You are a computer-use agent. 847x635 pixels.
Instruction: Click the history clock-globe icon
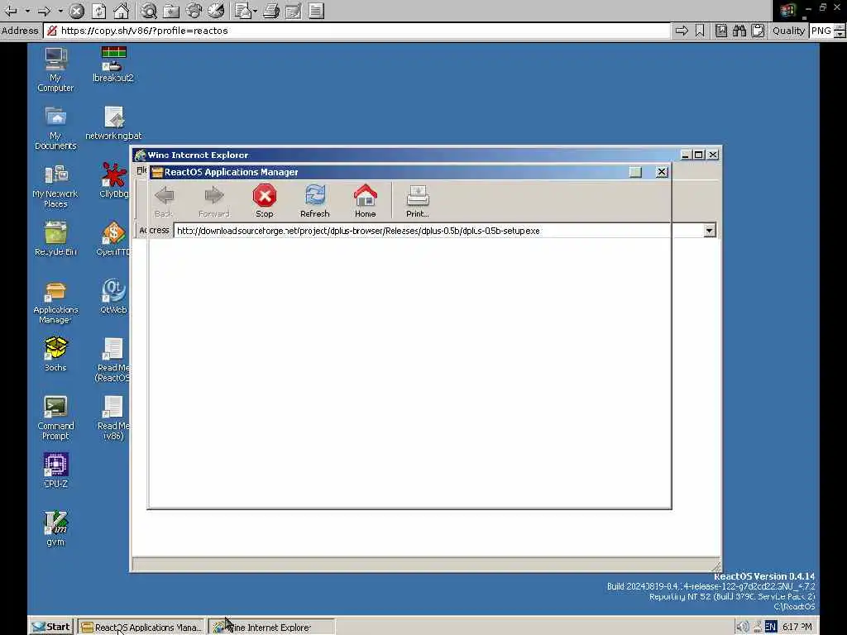[216, 10]
